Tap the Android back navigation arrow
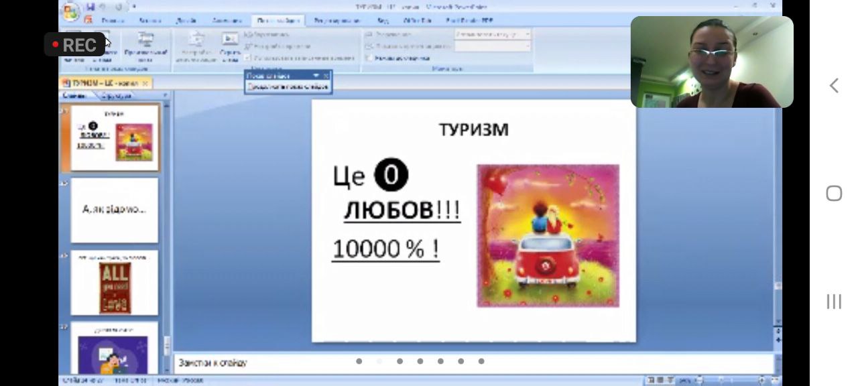 (x=834, y=85)
